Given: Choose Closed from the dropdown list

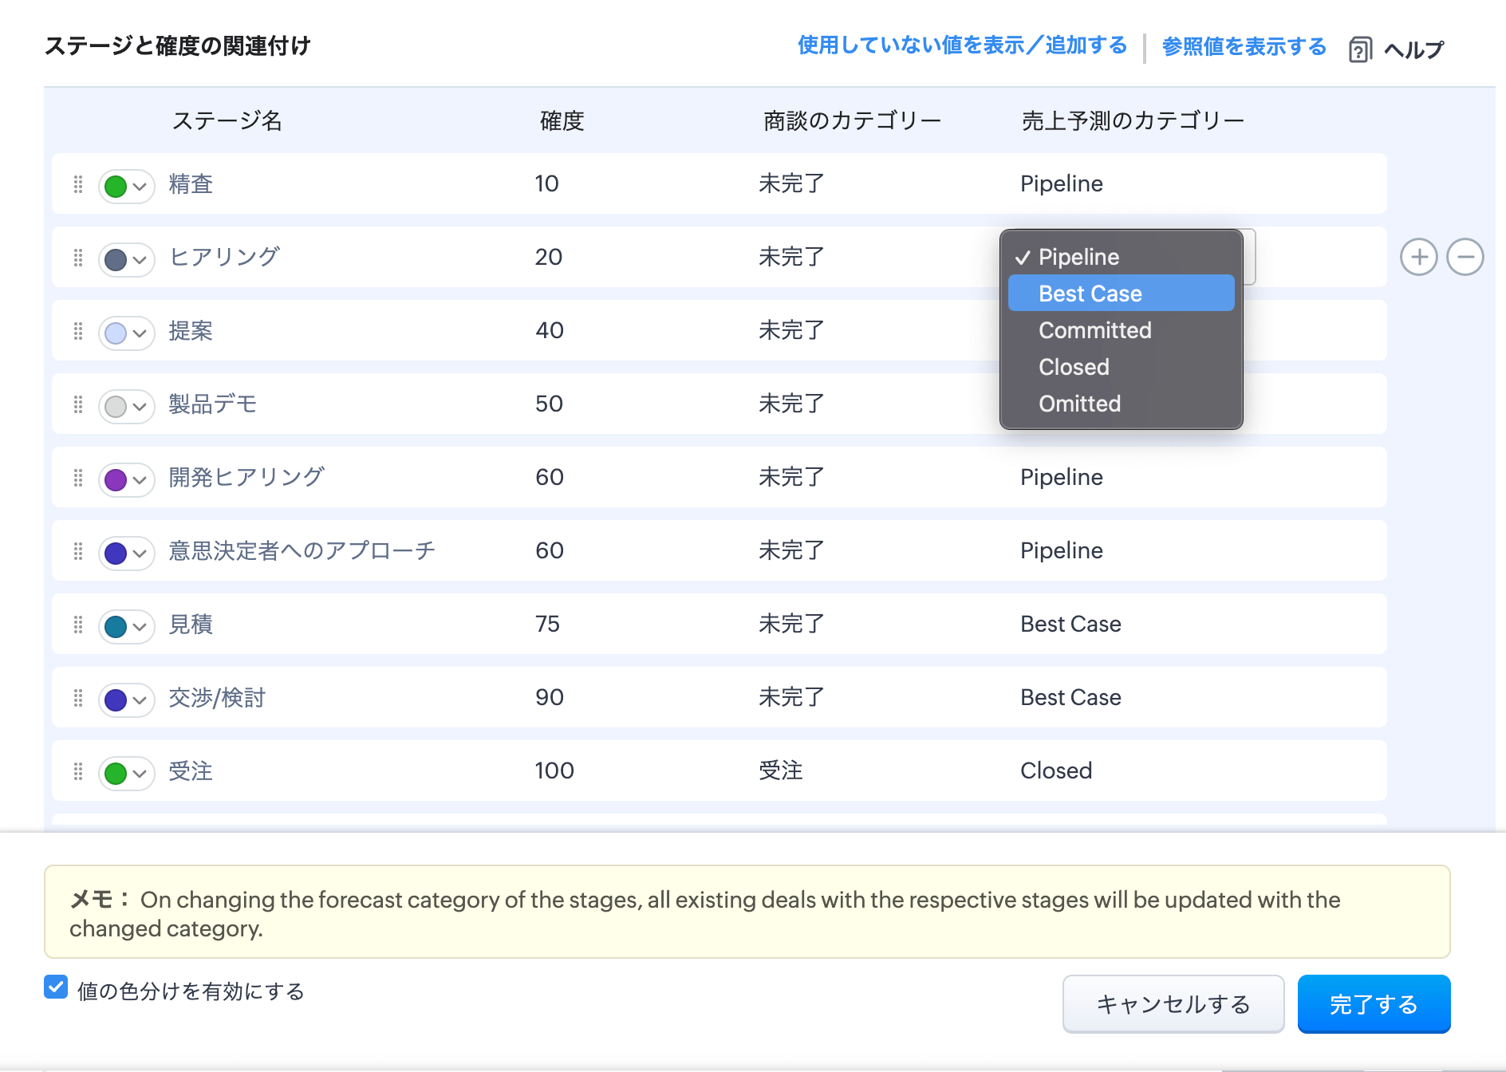Looking at the screenshot, I should click(x=1121, y=367).
